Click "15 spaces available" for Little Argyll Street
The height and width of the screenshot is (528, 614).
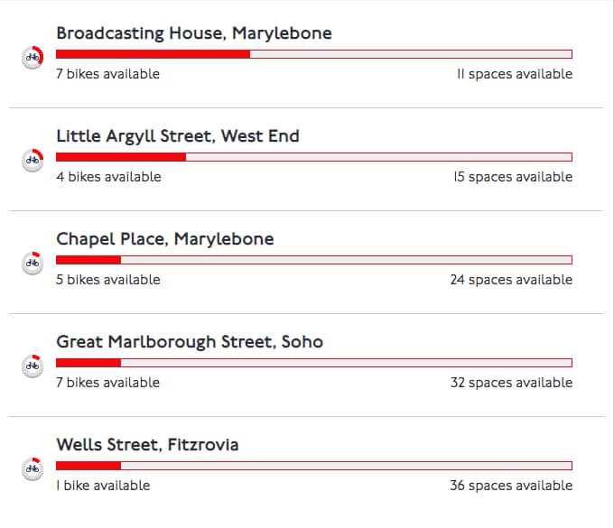(512, 177)
